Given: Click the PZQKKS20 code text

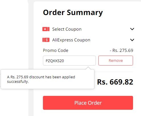Looking at the screenshot, I should 55,61.
